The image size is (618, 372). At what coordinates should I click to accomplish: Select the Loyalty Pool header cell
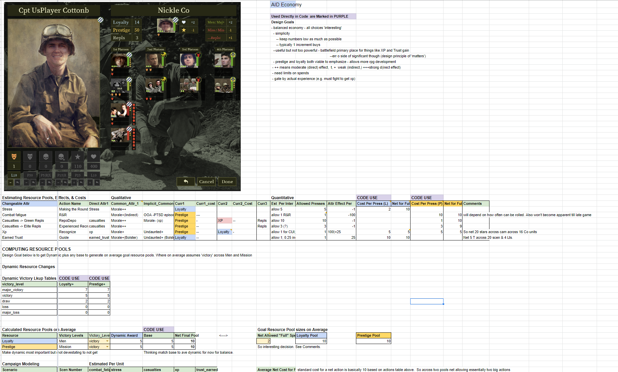(311, 335)
